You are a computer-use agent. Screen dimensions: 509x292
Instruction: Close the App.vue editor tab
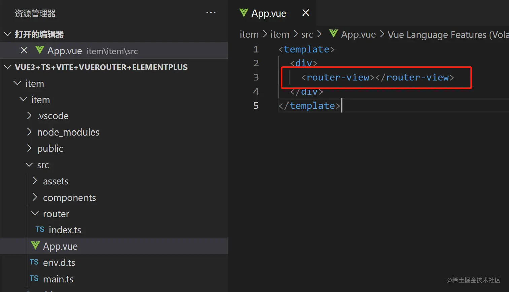click(x=306, y=13)
